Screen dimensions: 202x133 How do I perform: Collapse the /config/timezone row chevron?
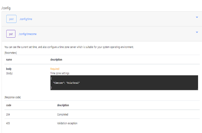point(197,32)
